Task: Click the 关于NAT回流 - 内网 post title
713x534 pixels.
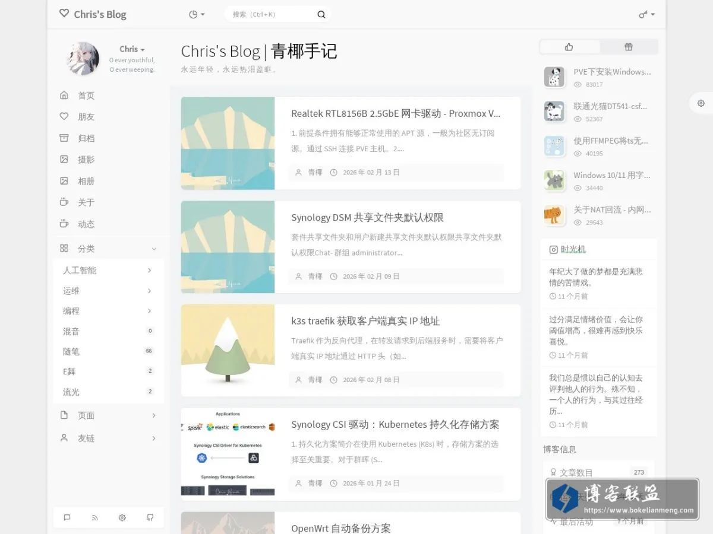Action: [612, 209]
